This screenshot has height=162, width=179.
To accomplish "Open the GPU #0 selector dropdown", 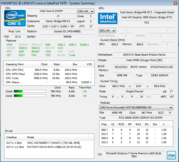I will (x=107, y=30).
